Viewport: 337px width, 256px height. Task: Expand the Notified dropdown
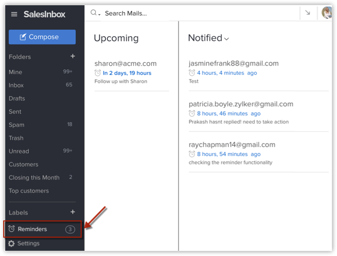(227, 39)
